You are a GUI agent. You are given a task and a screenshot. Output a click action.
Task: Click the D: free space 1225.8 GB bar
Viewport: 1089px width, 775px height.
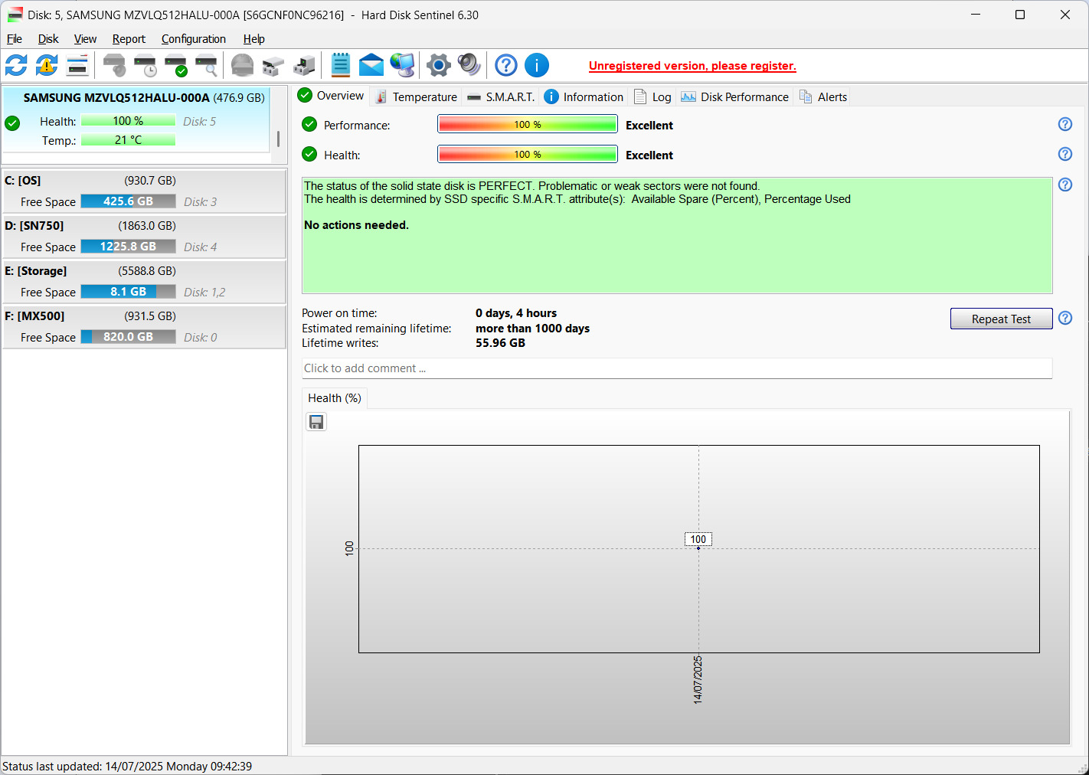[128, 247]
